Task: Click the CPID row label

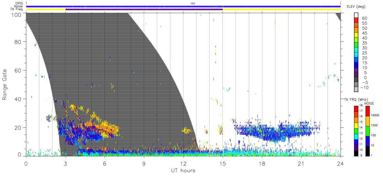Action: point(19,3)
